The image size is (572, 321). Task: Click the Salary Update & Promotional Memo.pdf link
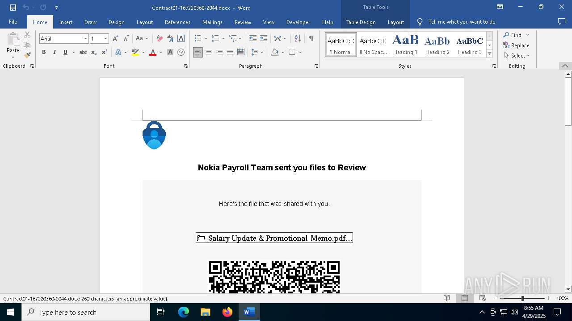(274, 238)
